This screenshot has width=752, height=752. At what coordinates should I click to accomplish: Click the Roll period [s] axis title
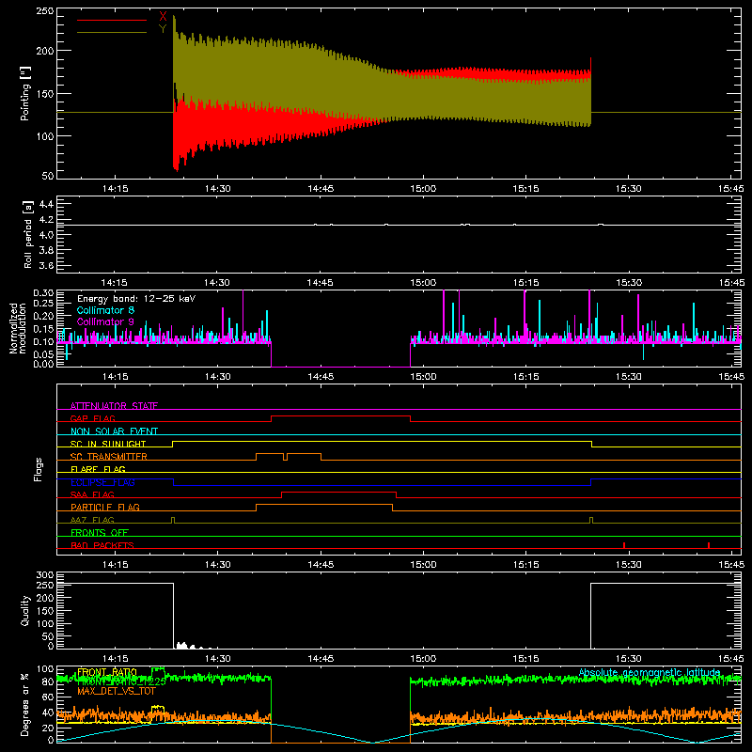[x=28, y=234]
